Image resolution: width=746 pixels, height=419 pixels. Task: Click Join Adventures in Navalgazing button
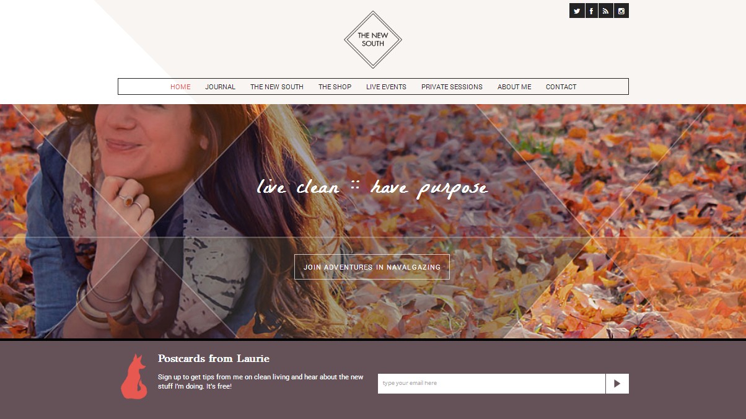click(x=372, y=267)
